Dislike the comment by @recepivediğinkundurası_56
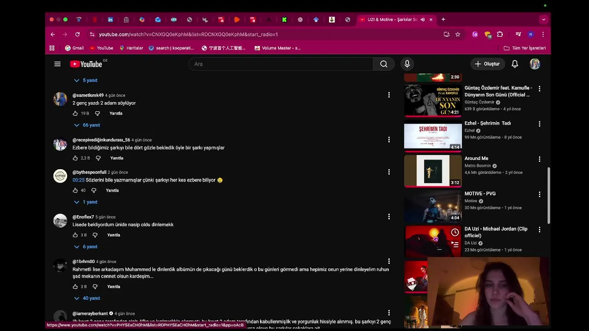This screenshot has width=589, height=331. pos(98,158)
